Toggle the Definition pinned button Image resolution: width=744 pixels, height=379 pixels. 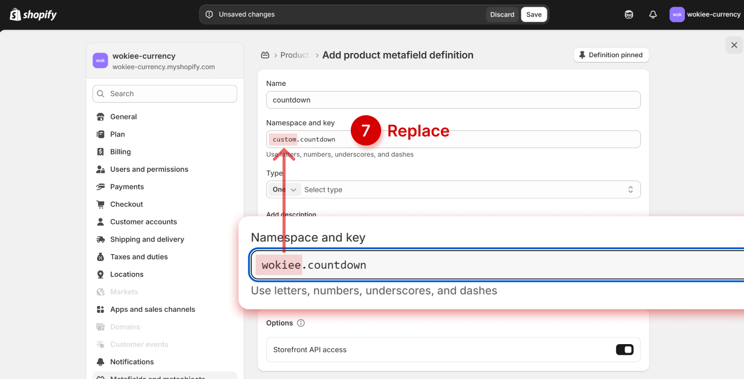click(611, 55)
